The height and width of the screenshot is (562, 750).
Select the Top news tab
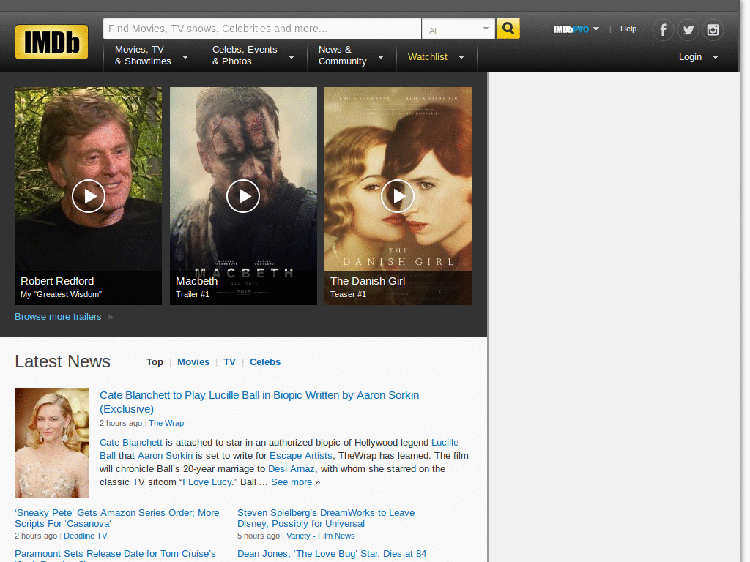155,362
